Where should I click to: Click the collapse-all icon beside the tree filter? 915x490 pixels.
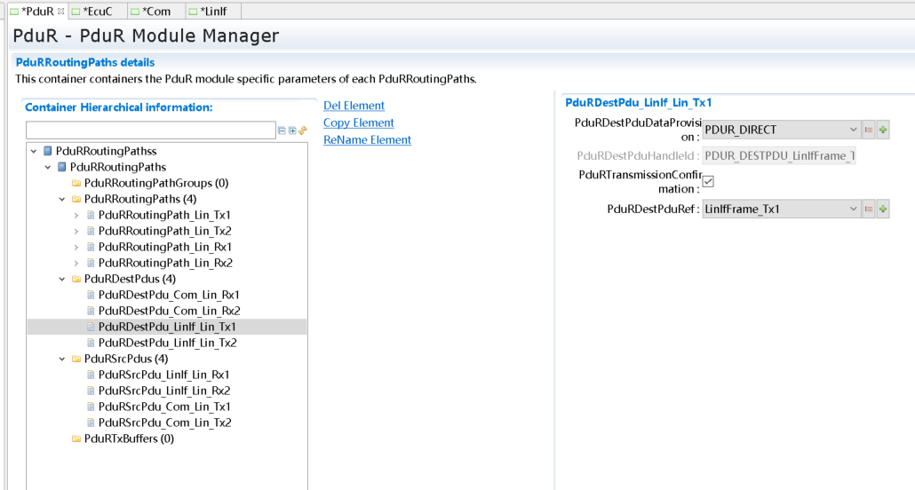[282, 130]
